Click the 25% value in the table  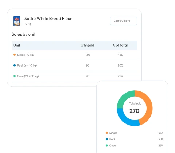(x=120, y=76)
